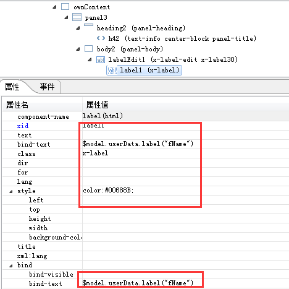Click the label1 abl icon
Screen dimensions: 289x289
pyautogui.click(x=112, y=71)
